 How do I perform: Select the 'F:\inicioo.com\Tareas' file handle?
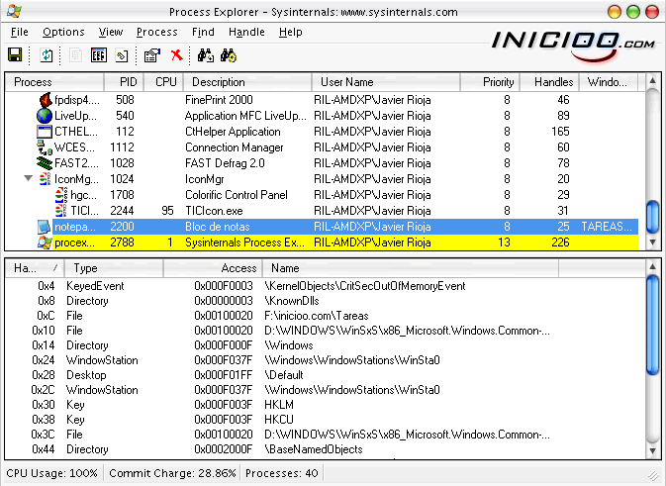coord(316,316)
